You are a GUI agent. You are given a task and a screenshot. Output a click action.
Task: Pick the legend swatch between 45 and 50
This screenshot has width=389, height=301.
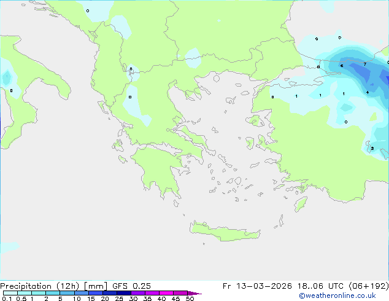pos(180,293)
